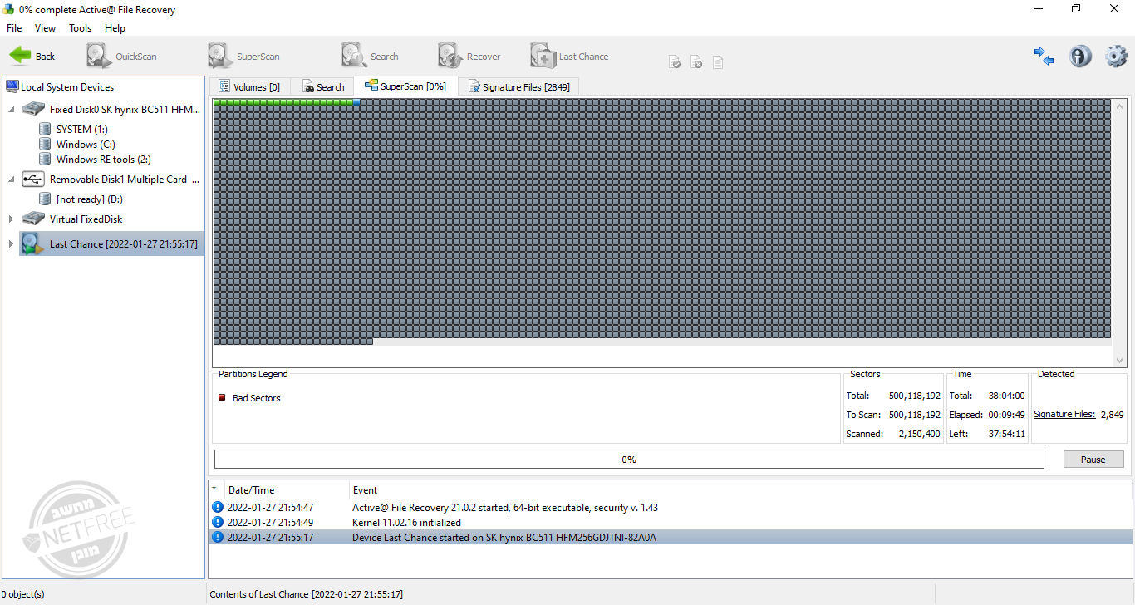
Task: Select SYSTEM (1:) in device tree
Action: 81,129
